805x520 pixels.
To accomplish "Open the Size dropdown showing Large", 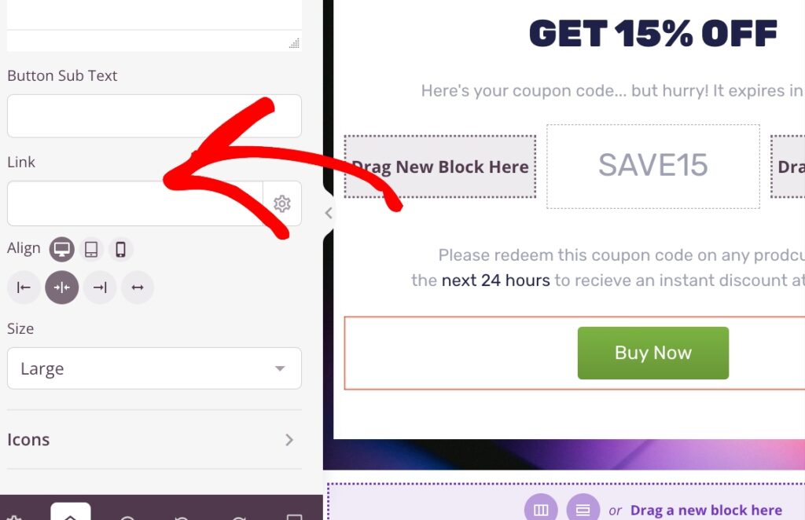I will (154, 368).
